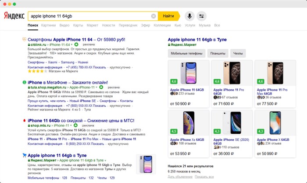
Task: Click Новый iPhone SE sitelink
Action: coord(82,101)
